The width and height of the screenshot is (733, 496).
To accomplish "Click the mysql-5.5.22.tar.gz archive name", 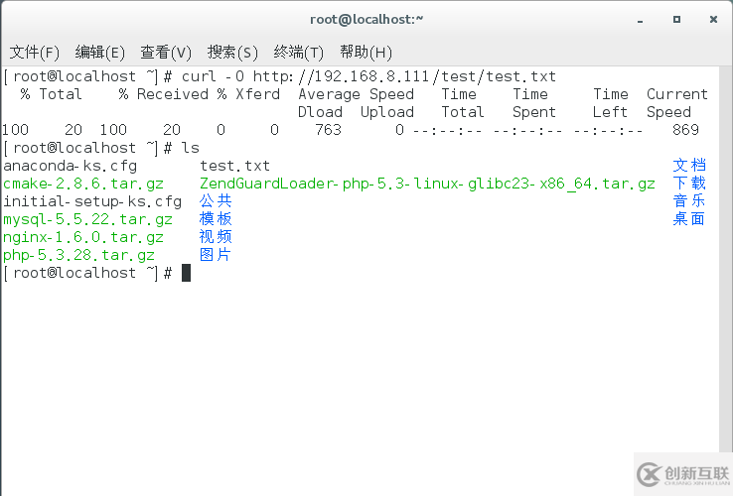I will 87,219.
